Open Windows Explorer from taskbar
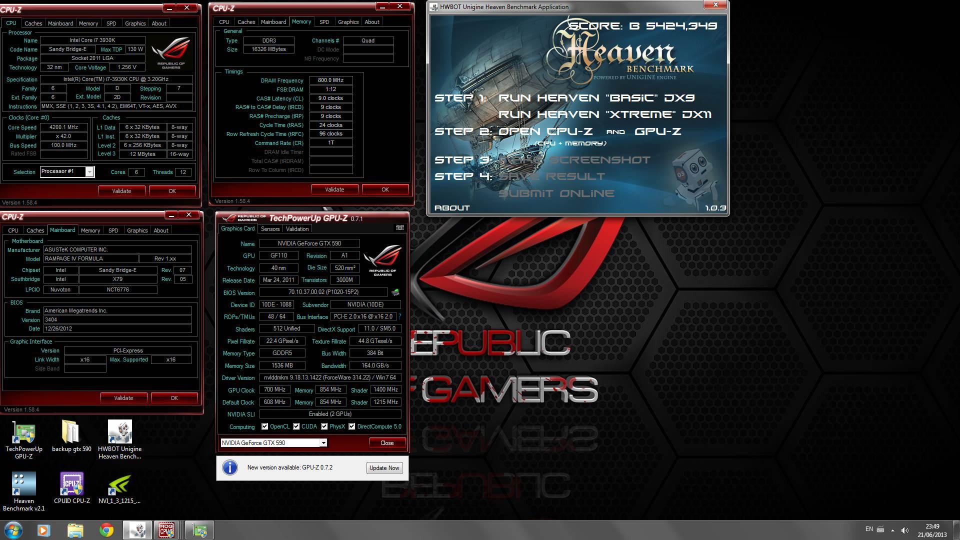 tap(75, 530)
